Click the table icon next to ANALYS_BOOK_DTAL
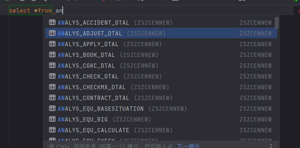Viewport: 300px width, 148px height. coord(52,55)
